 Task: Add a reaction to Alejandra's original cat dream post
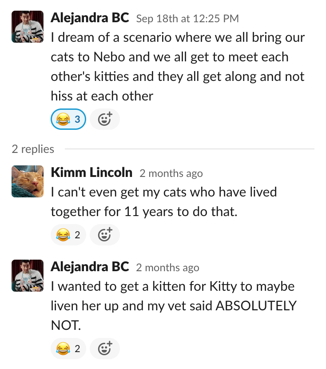click(105, 119)
